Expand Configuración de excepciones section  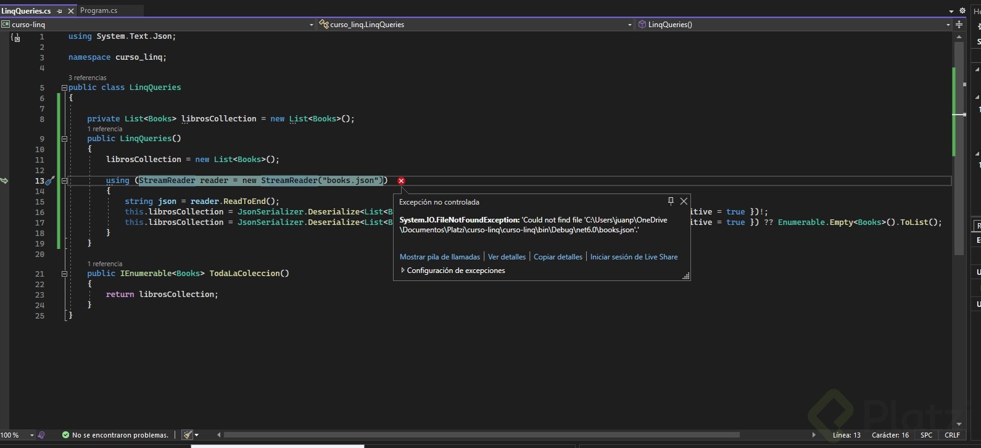tap(403, 271)
